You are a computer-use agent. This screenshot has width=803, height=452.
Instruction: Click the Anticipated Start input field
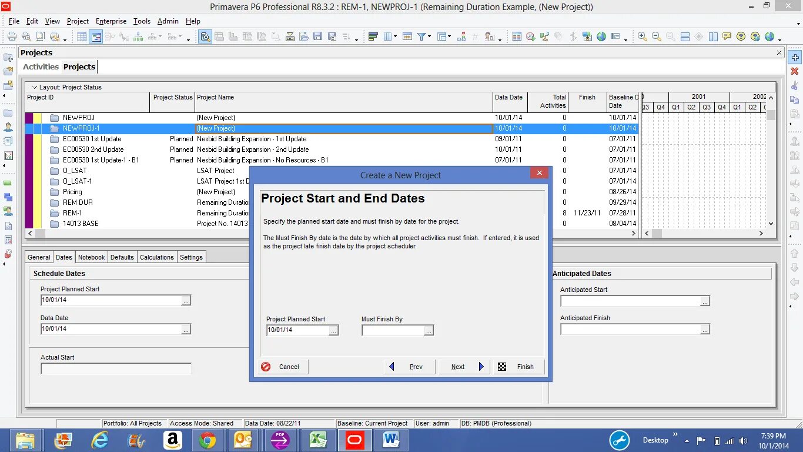point(630,301)
